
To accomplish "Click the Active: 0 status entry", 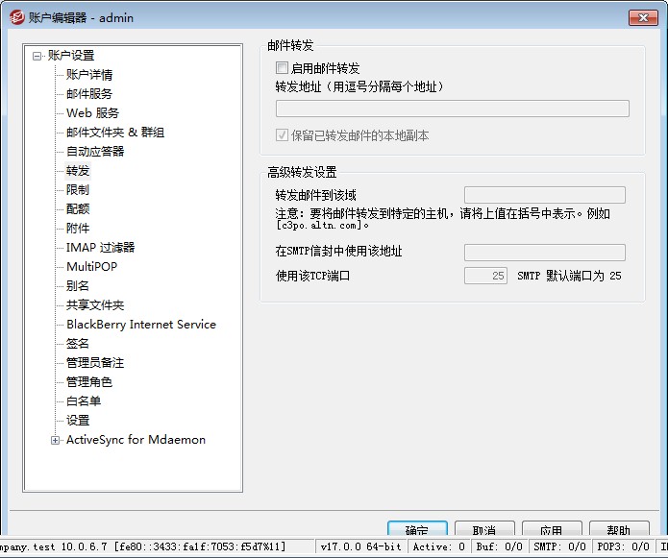I will pyautogui.click(x=439, y=546).
